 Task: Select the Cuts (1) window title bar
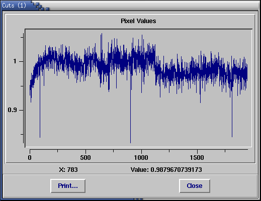point(130,6)
